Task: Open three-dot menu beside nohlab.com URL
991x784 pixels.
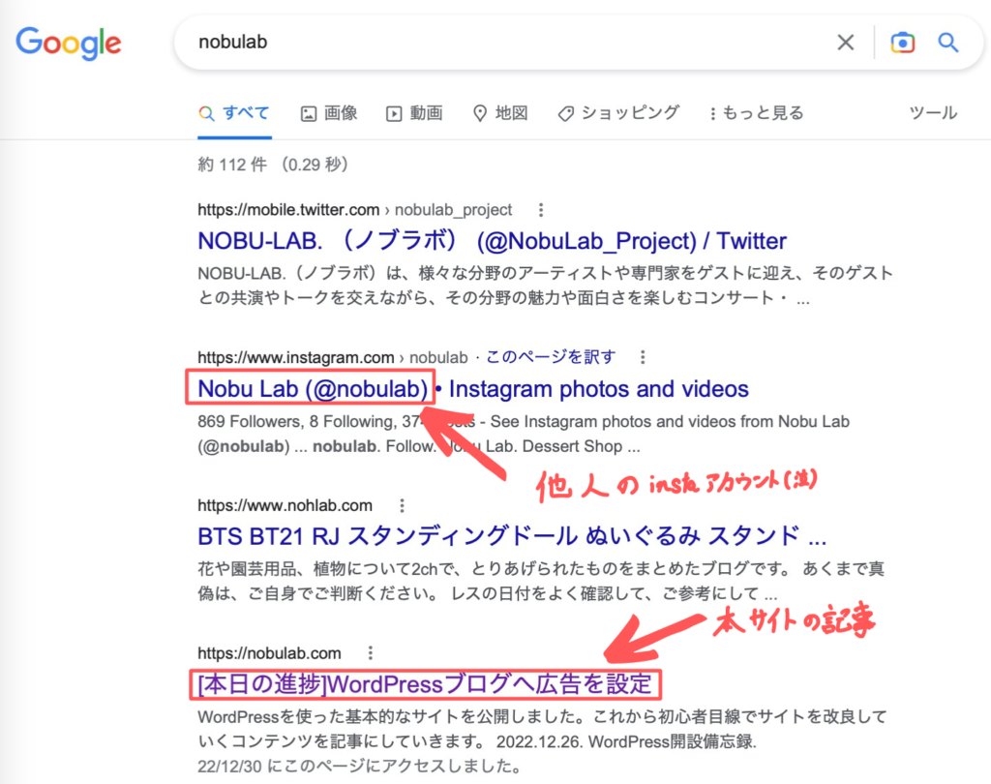Action: click(x=401, y=505)
